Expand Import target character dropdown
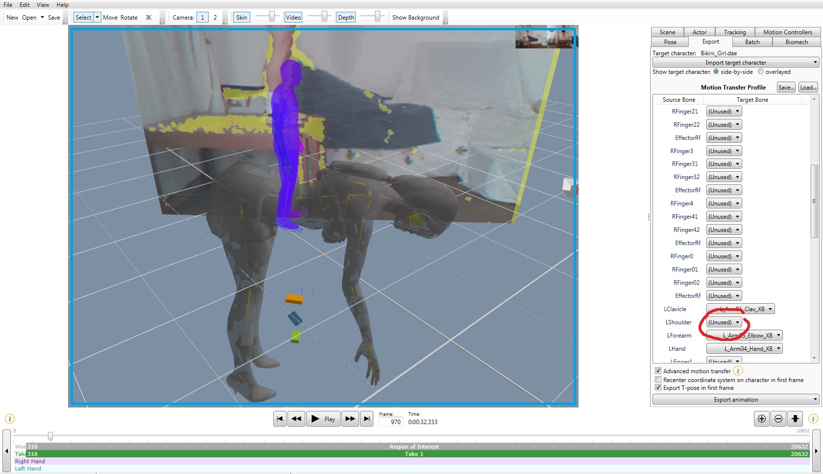This screenshot has width=823, height=474. (736, 63)
